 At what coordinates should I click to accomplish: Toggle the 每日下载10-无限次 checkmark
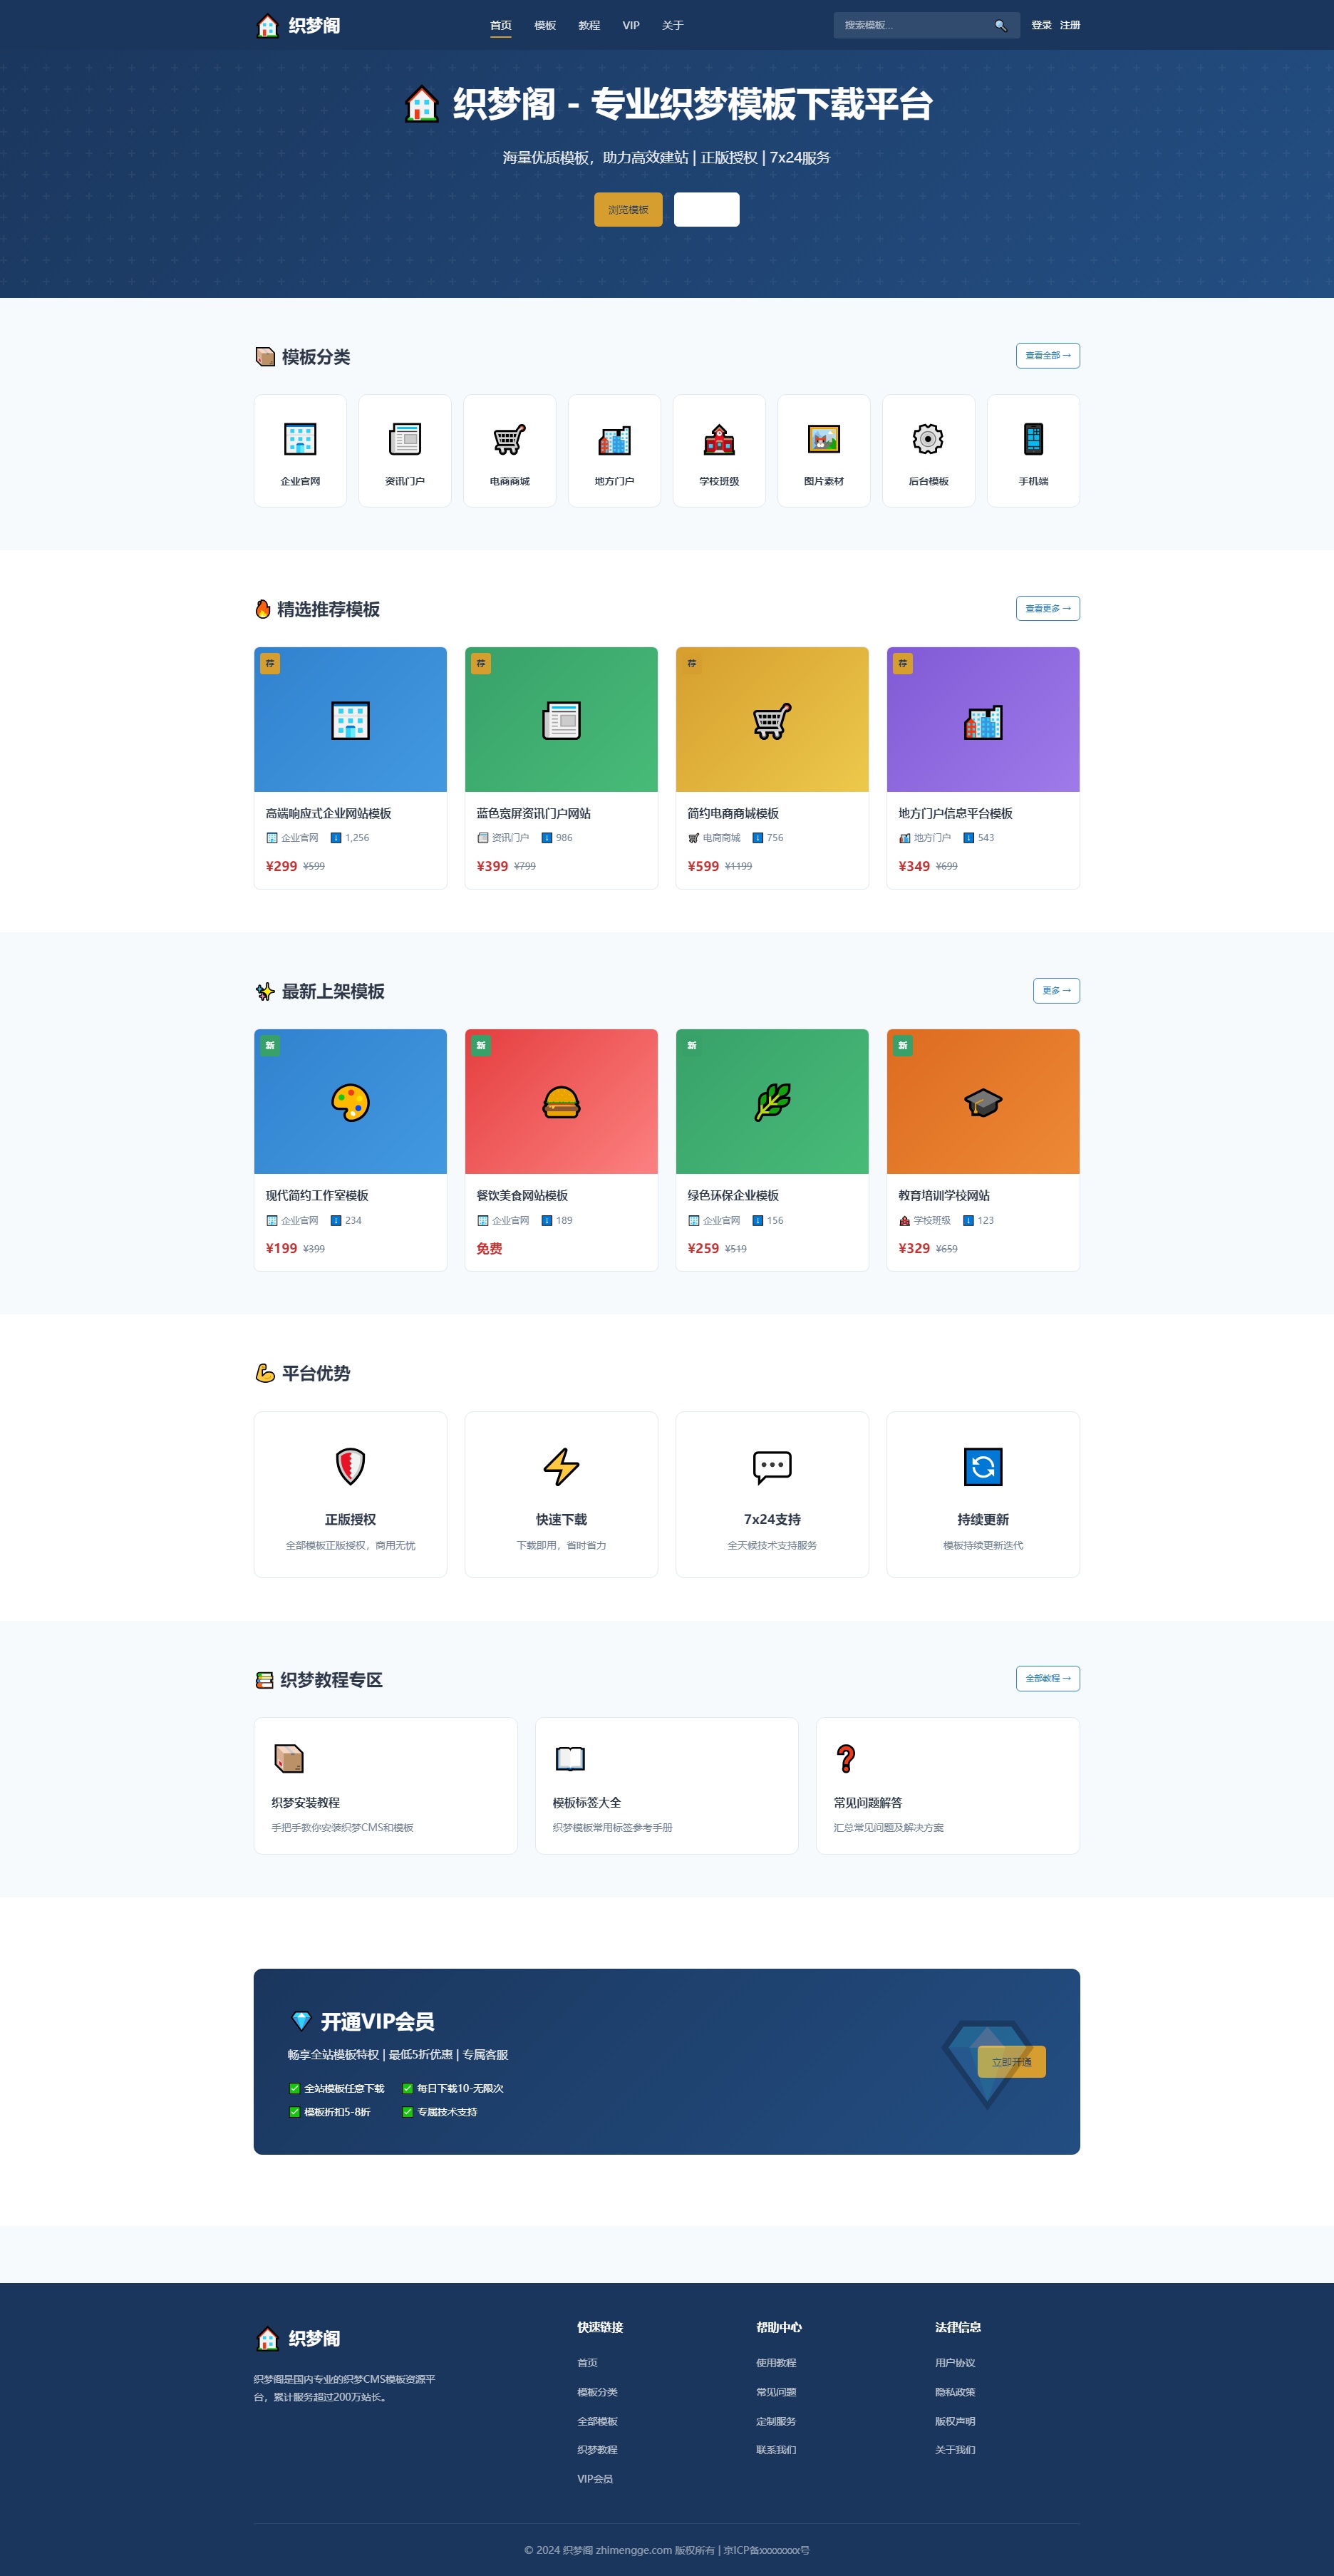[x=407, y=2088]
